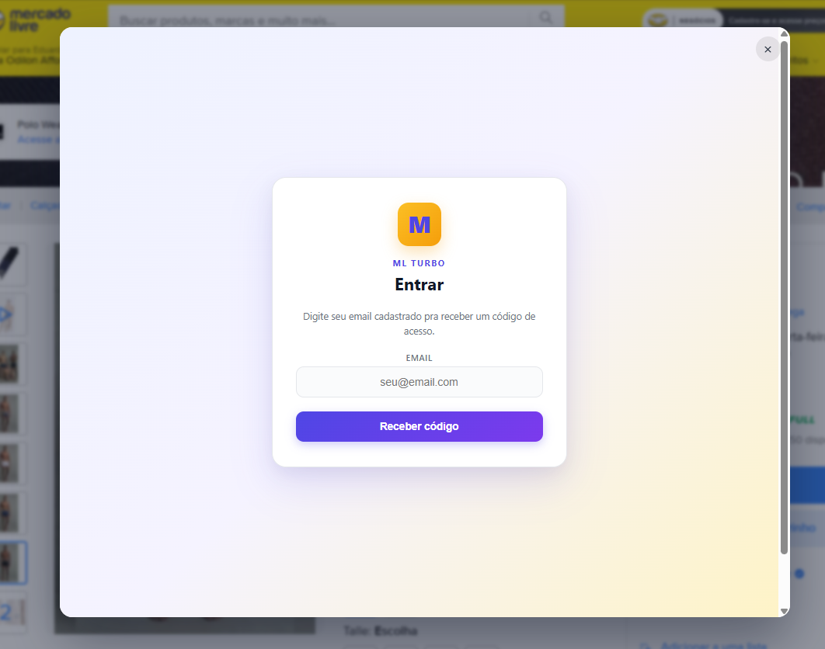Click the blurred Mercado Livre search bar

336,19
